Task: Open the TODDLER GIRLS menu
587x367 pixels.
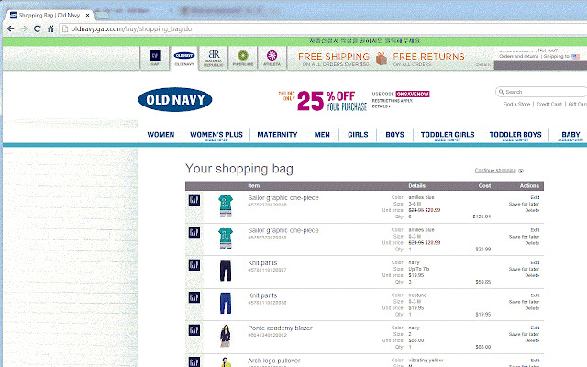Action: 448,135
